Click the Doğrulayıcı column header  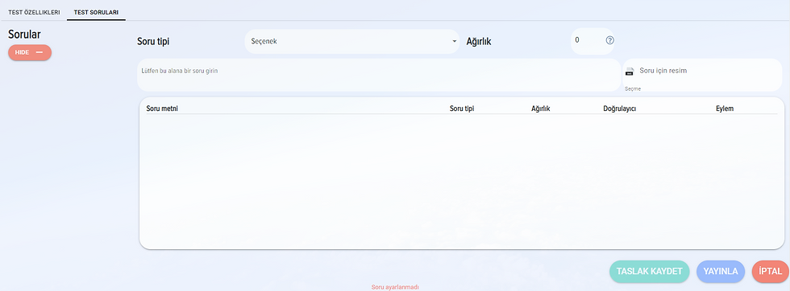[x=620, y=109]
